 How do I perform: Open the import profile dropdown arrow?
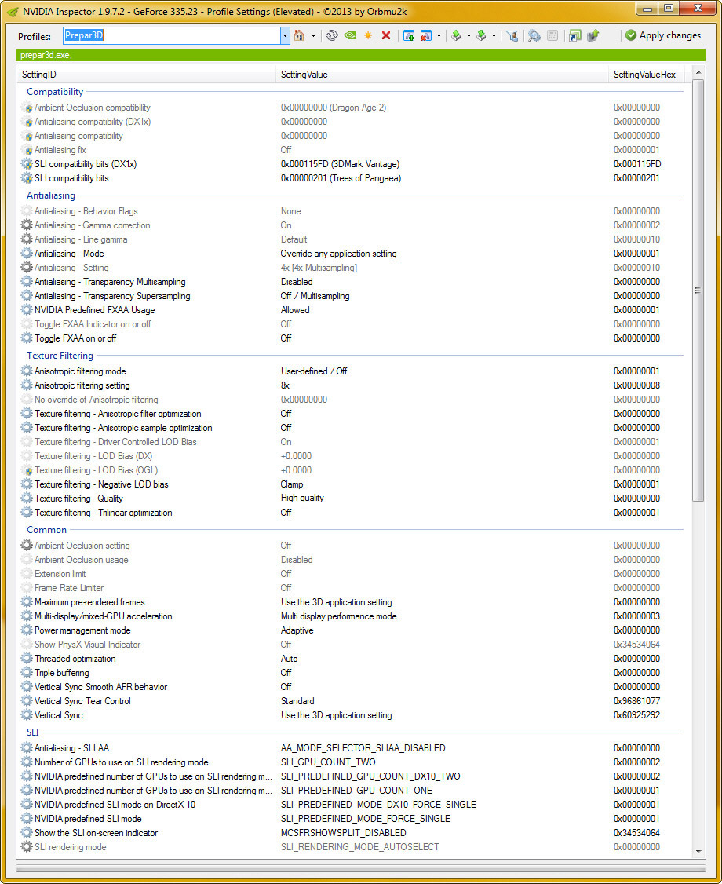(x=494, y=35)
